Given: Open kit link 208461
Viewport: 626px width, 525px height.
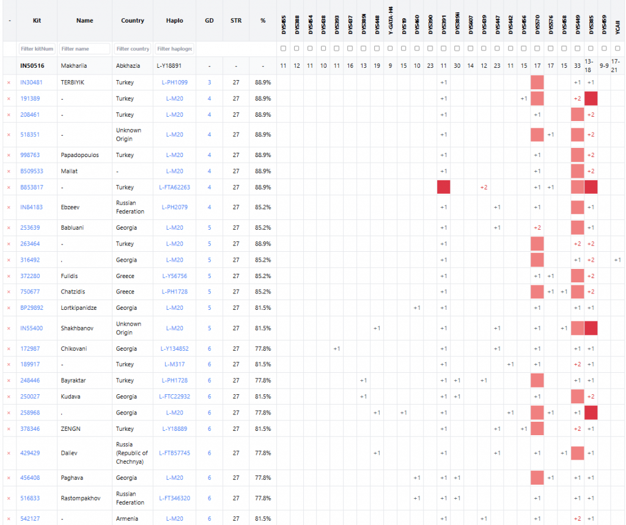Looking at the screenshot, I should pyautogui.click(x=31, y=115).
